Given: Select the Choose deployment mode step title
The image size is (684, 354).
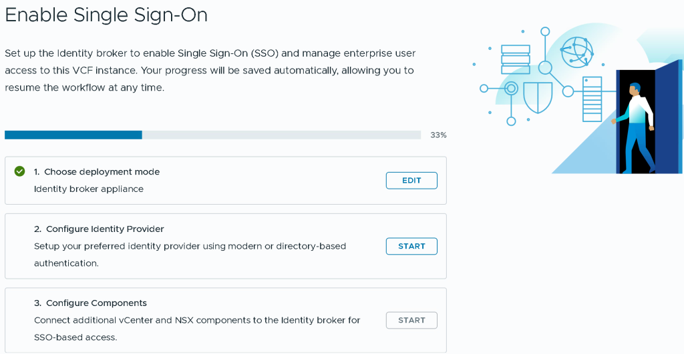Looking at the screenshot, I should (97, 171).
